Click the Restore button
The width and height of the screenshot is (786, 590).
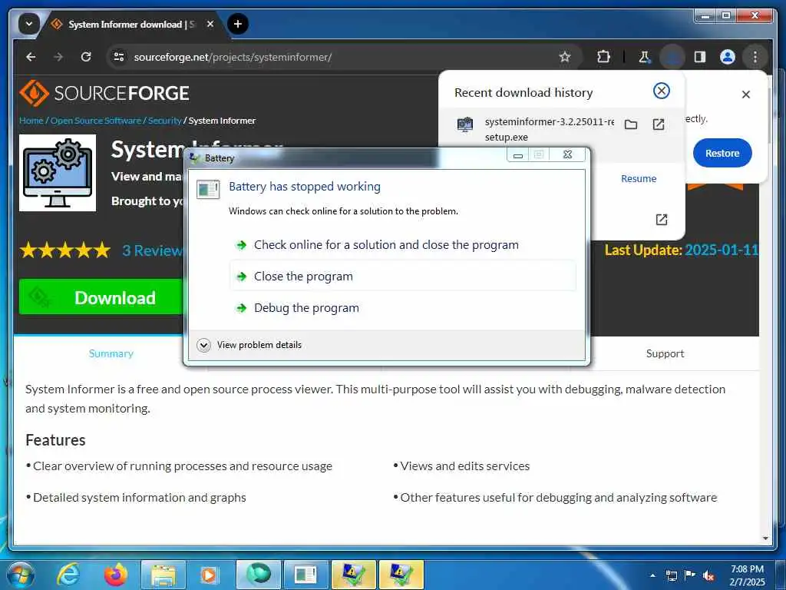click(x=722, y=153)
